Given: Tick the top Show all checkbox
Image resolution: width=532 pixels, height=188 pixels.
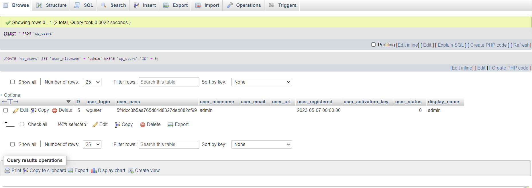Looking at the screenshot, I should point(13,82).
